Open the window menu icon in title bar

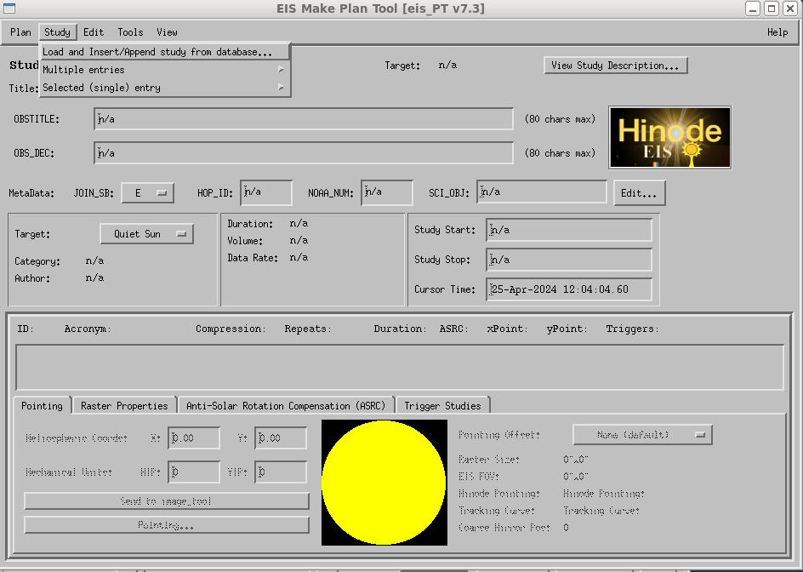coord(9,9)
